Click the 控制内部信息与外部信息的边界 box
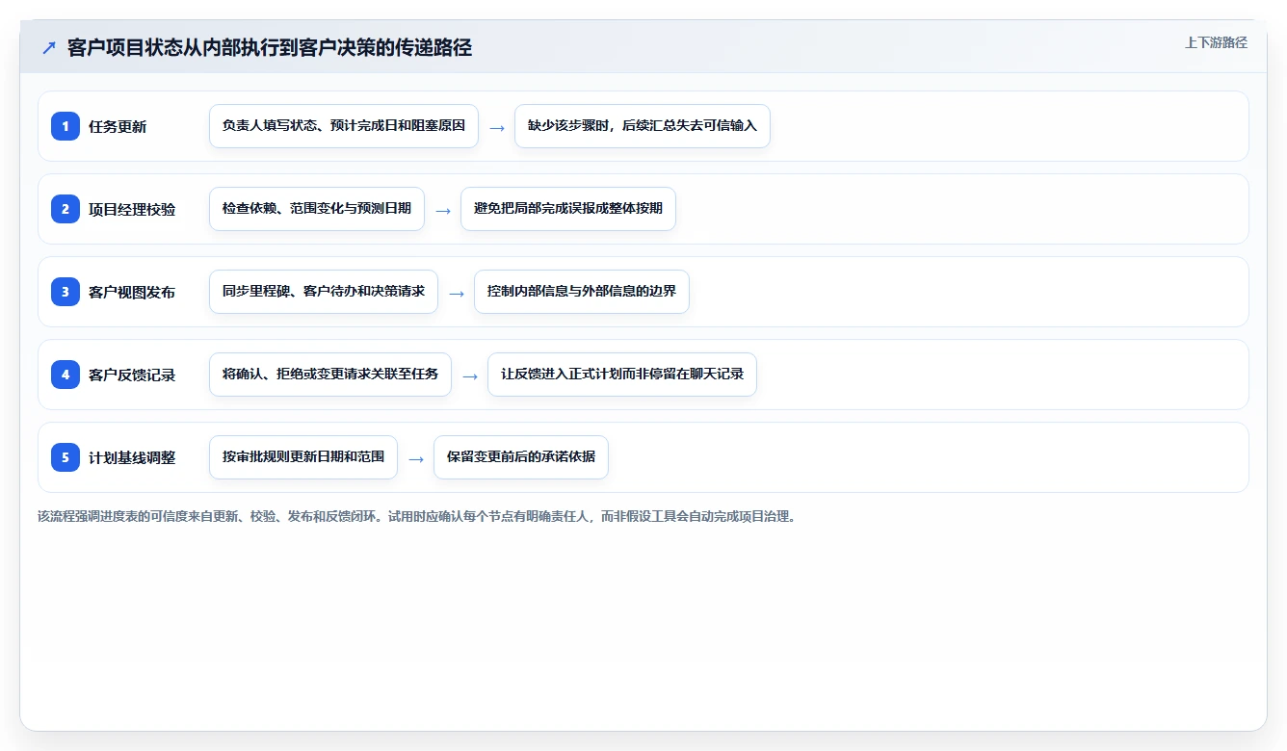This screenshot has height=751, width=1287. (582, 292)
